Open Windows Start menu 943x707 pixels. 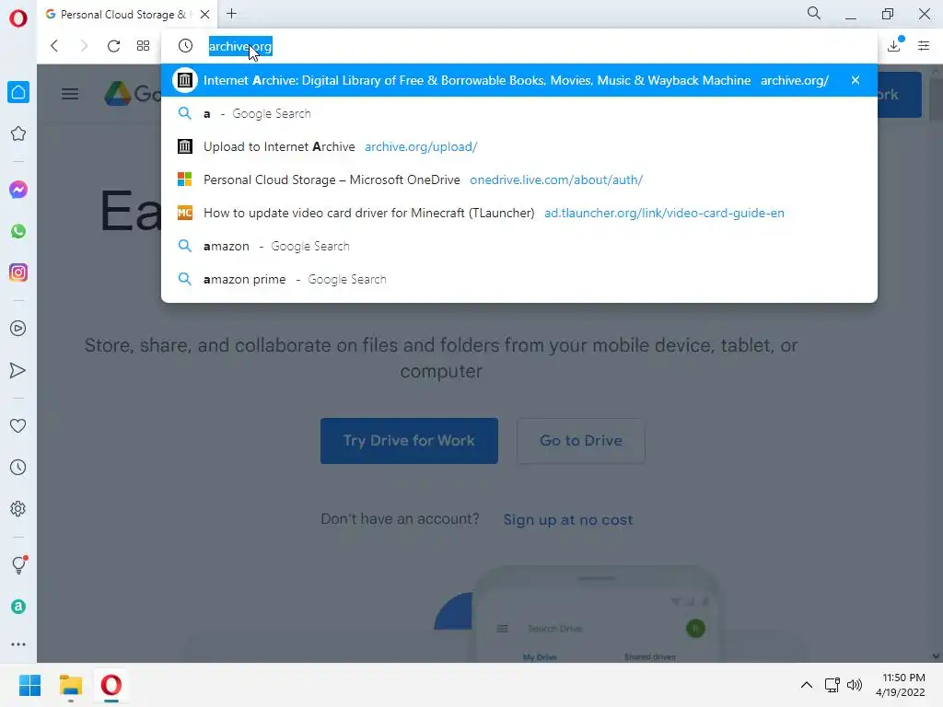pos(29,685)
